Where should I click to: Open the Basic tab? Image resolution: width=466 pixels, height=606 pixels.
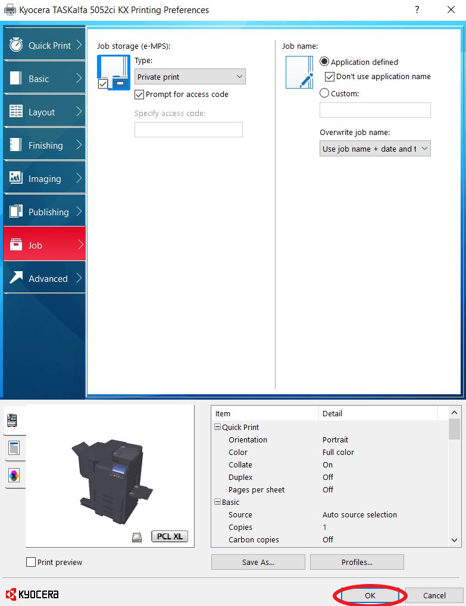[x=45, y=79]
